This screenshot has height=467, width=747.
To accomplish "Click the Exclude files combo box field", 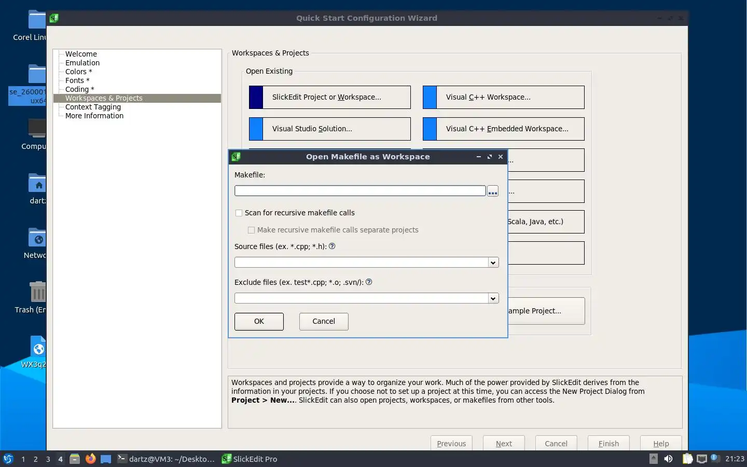I will tap(361, 298).
